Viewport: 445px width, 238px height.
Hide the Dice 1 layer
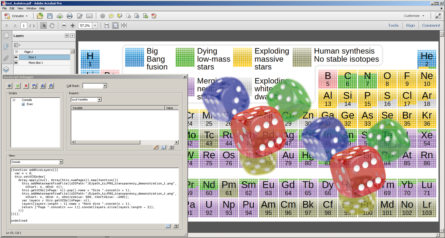pos(16,57)
